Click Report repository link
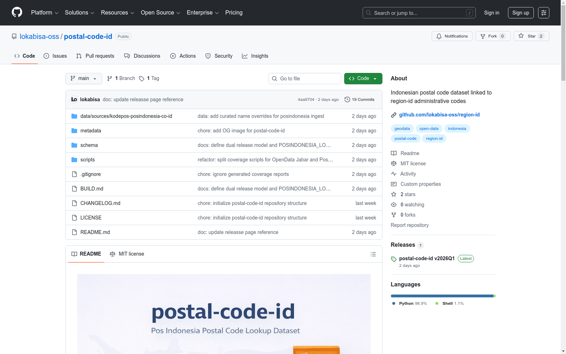The image size is (566, 354). pos(410,225)
